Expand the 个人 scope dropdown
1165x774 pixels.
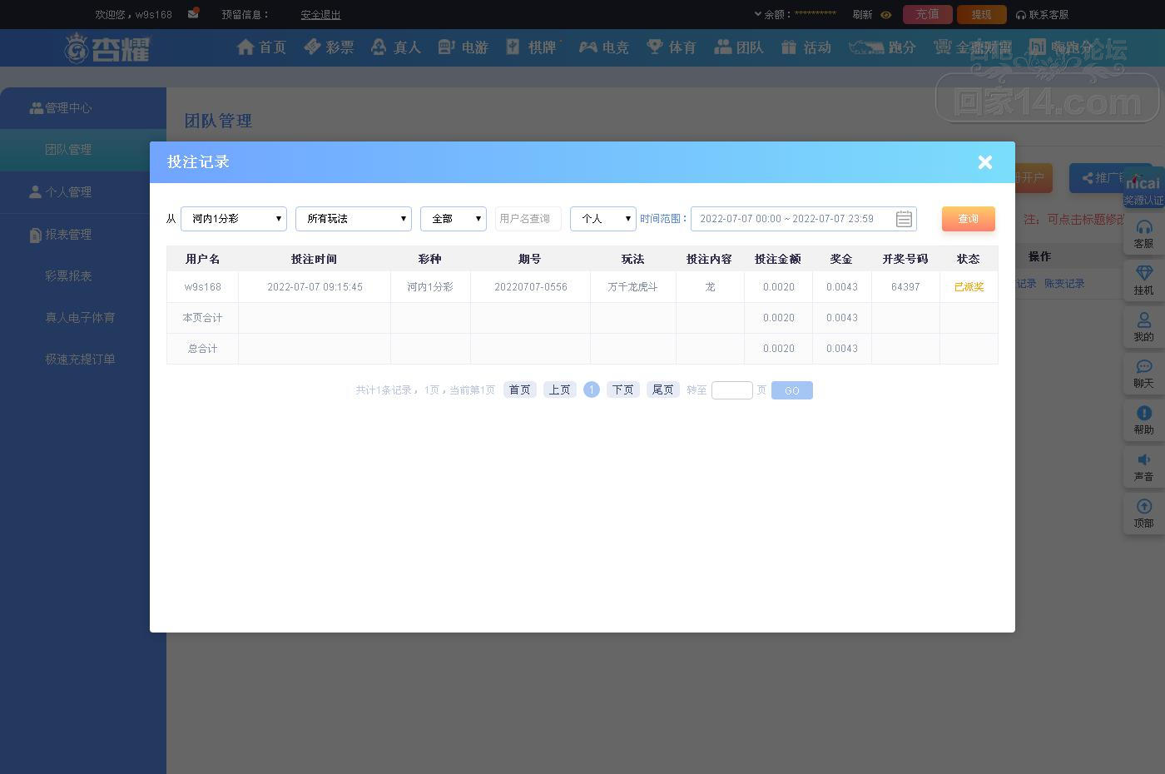(x=603, y=219)
